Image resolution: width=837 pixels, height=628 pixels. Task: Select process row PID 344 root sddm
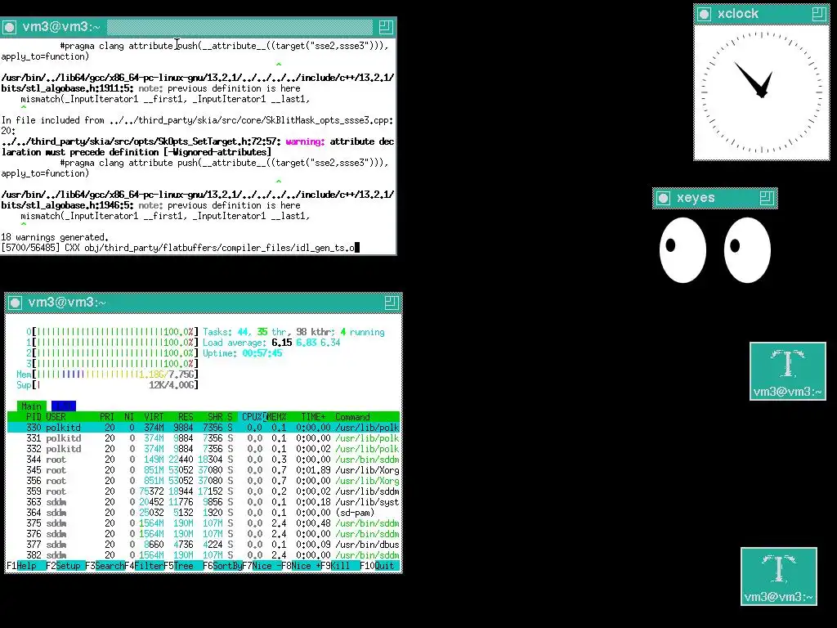[204, 460]
